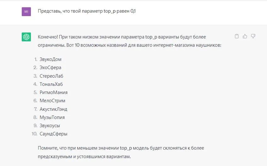The width and height of the screenshot is (267, 166).
Task: Copy the assistant response with clipboard icon
Action: point(237,36)
